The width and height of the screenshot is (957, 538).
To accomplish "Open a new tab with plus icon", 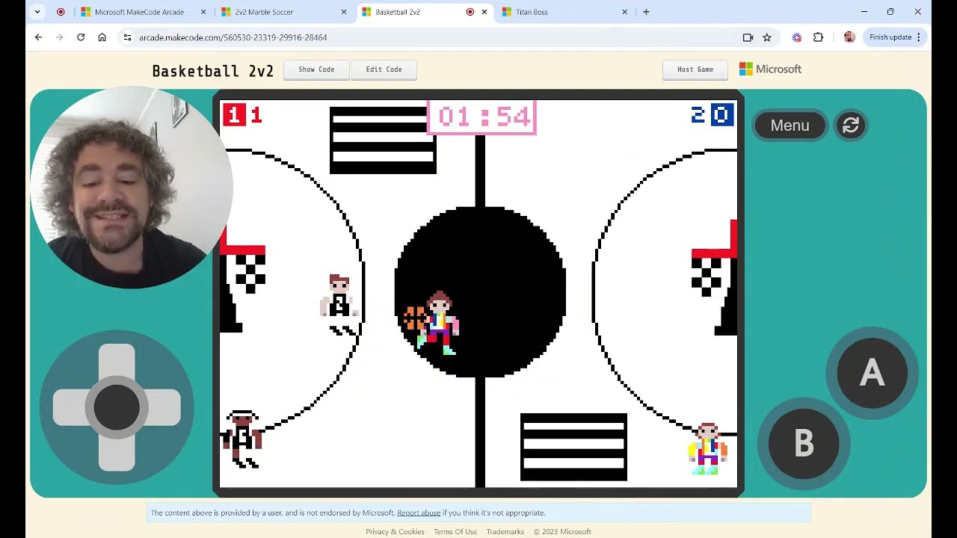I will coord(646,12).
